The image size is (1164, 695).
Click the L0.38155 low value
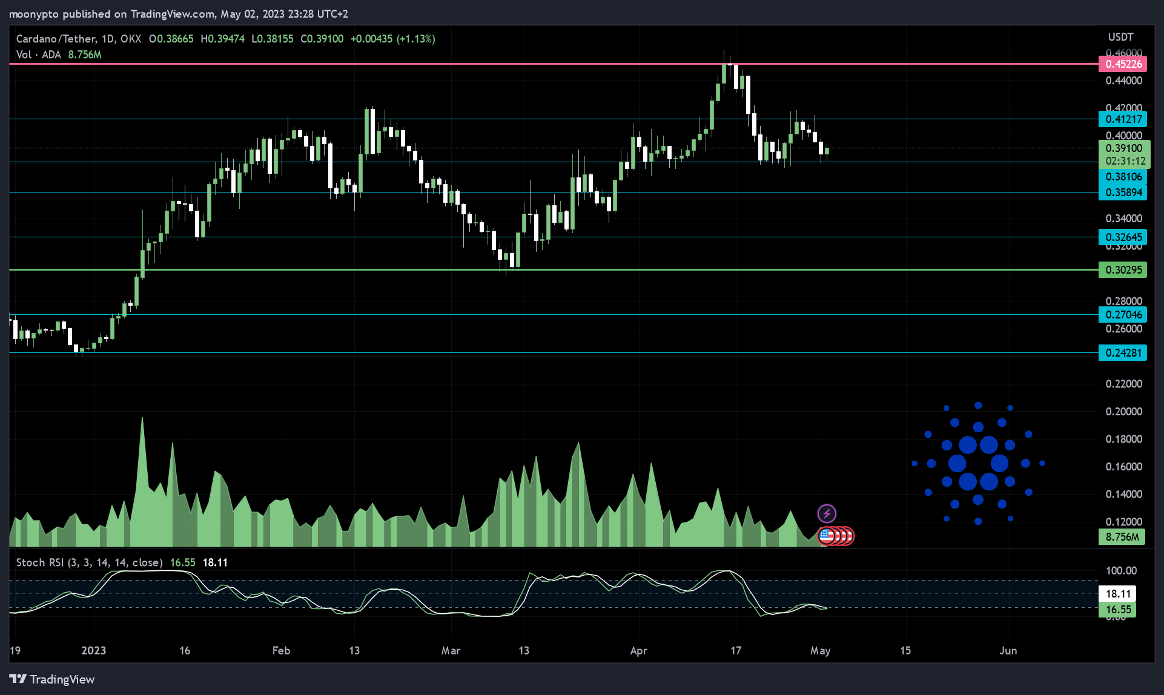point(272,39)
